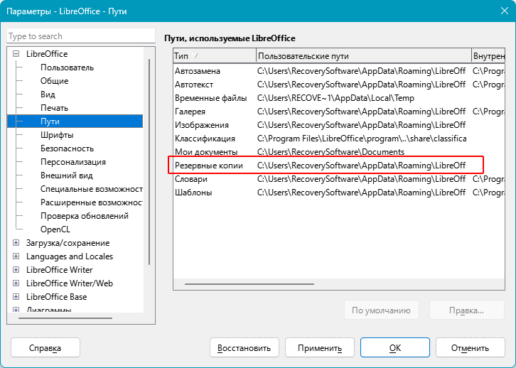The image size is (516, 368).
Task: Select the highlighted Пути tree item
Action: [x=75, y=121]
